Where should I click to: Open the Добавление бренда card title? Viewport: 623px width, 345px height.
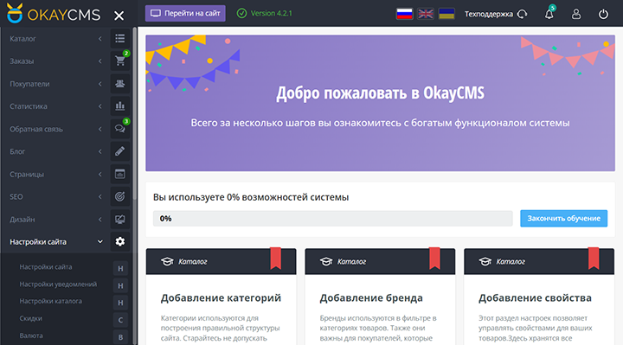371,297
